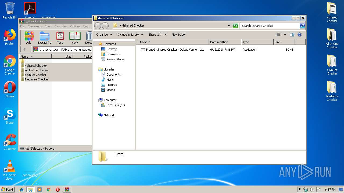Go up one level in WinRAR
The height and width of the screenshot is (193, 344).
pos(25,49)
